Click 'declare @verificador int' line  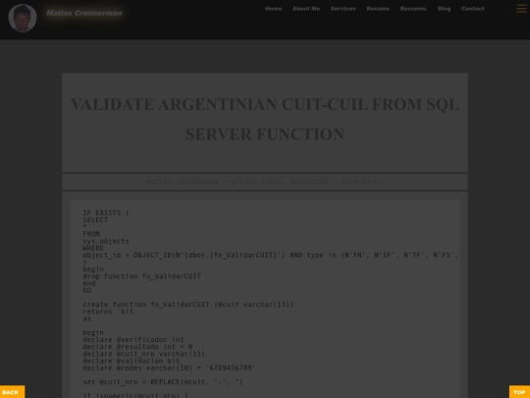click(x=133, y=340)
